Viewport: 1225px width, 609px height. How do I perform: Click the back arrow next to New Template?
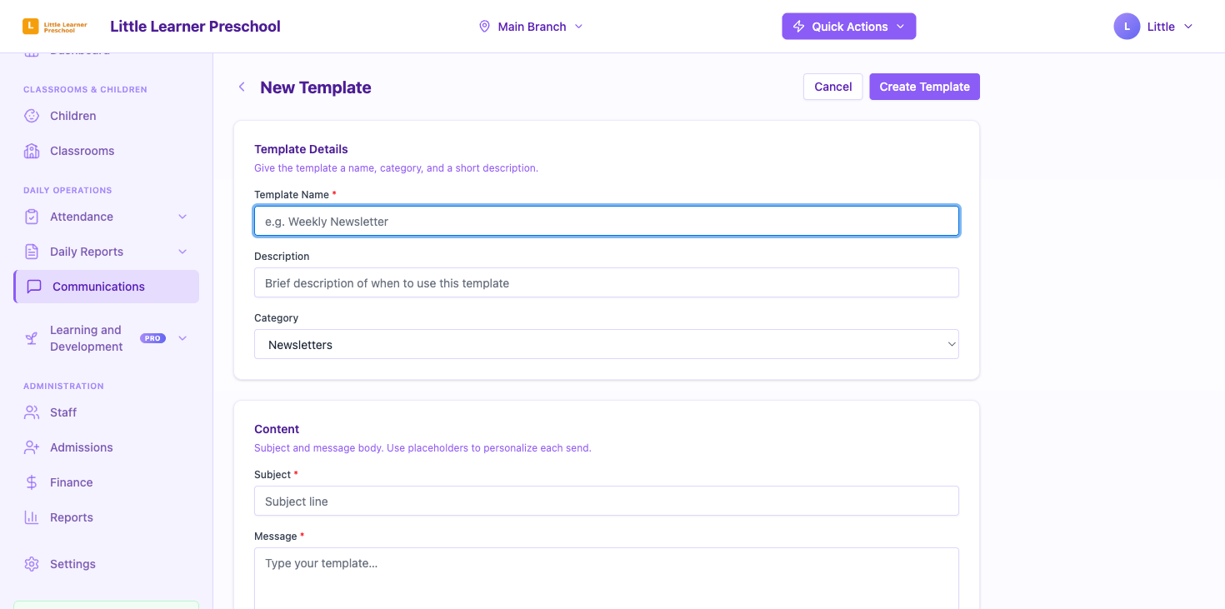pyautogui.click(x=242, y=87)
